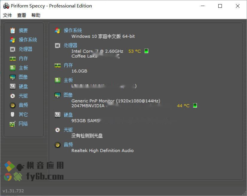The image size is (247, 196).
Task: Click Generic PnP Monitor display text
Action: [x=116, y=101]
